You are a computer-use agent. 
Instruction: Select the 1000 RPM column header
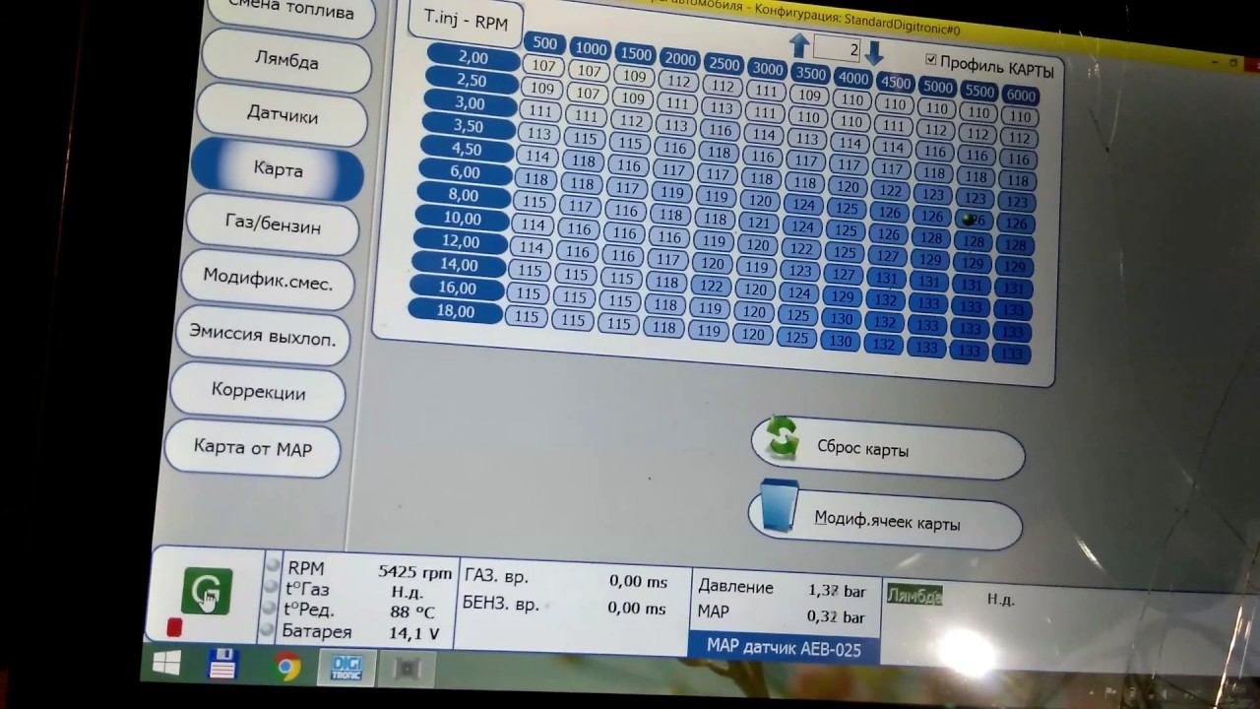(591, 49)
